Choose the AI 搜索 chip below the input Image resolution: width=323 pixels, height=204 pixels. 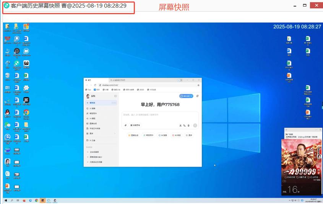click(162, 135)
